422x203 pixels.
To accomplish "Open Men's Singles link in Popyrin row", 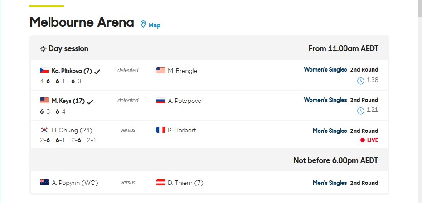I will tap(330, 183).
